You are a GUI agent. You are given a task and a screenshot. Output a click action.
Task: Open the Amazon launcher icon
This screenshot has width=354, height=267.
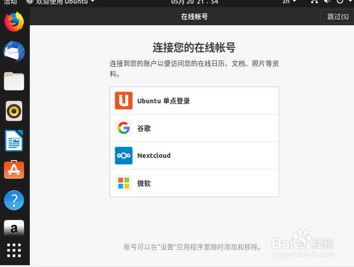point(14,228)
